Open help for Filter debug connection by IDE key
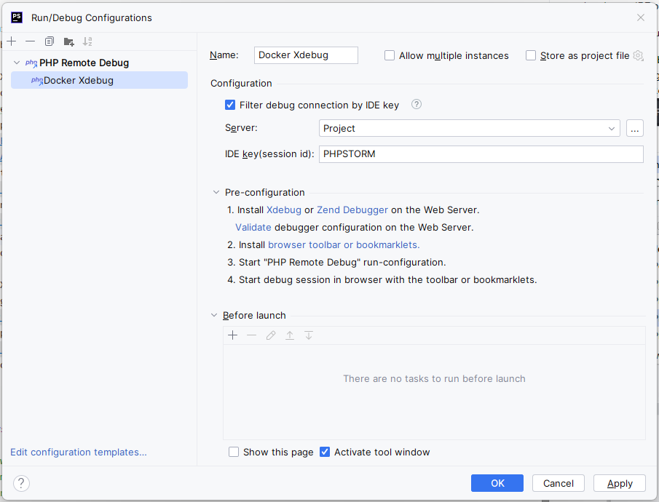This screenshot has height=502, width=659. 416,104
